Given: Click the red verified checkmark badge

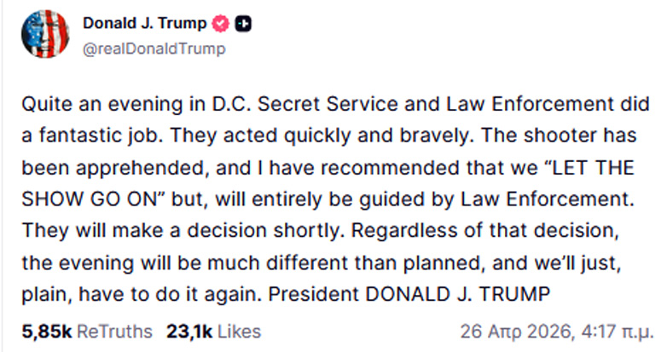Looking at the screenshot, I should click(x=221, y=25).
